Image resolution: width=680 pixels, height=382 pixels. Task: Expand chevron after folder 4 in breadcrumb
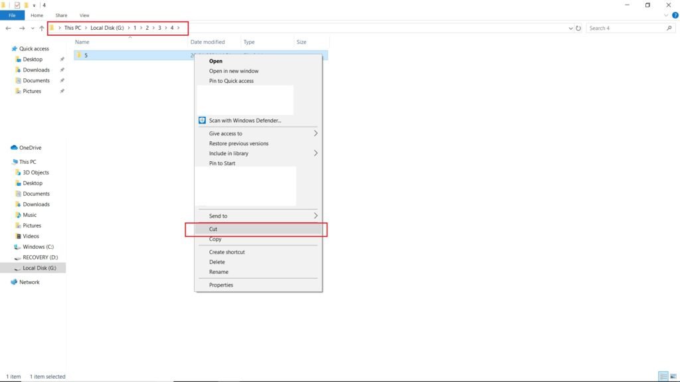coord(178,28)
